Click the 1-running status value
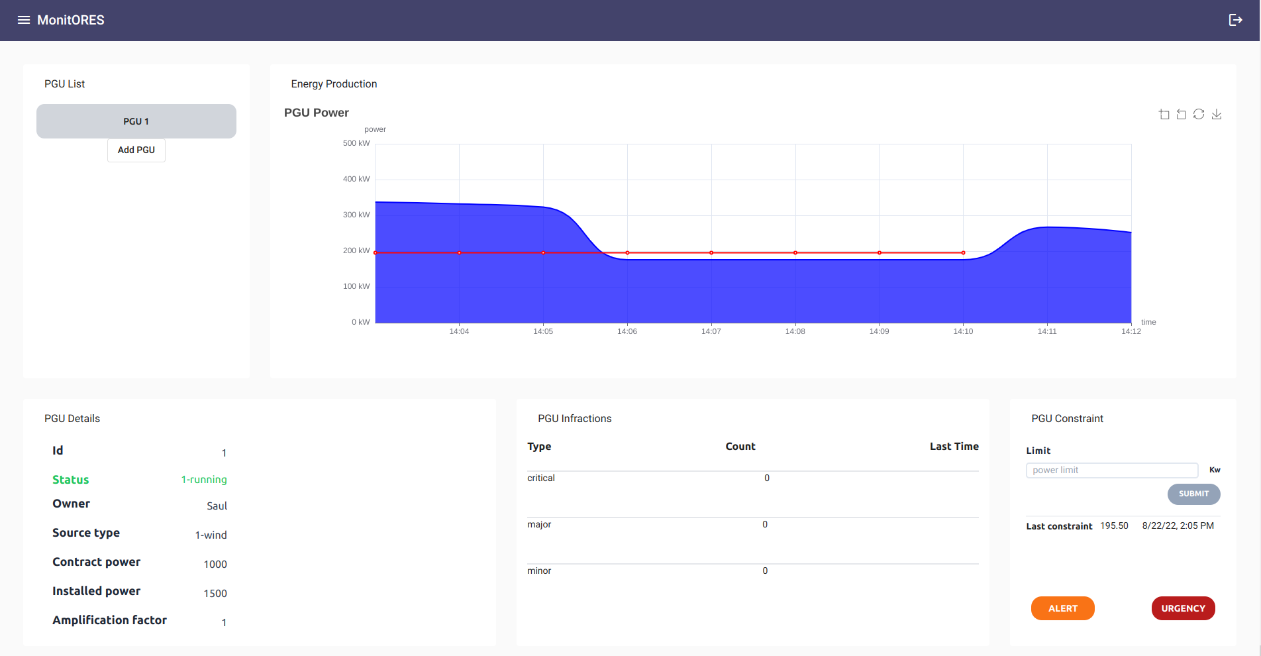Screen dimensions: 1261x656 [x=204, y=480]
